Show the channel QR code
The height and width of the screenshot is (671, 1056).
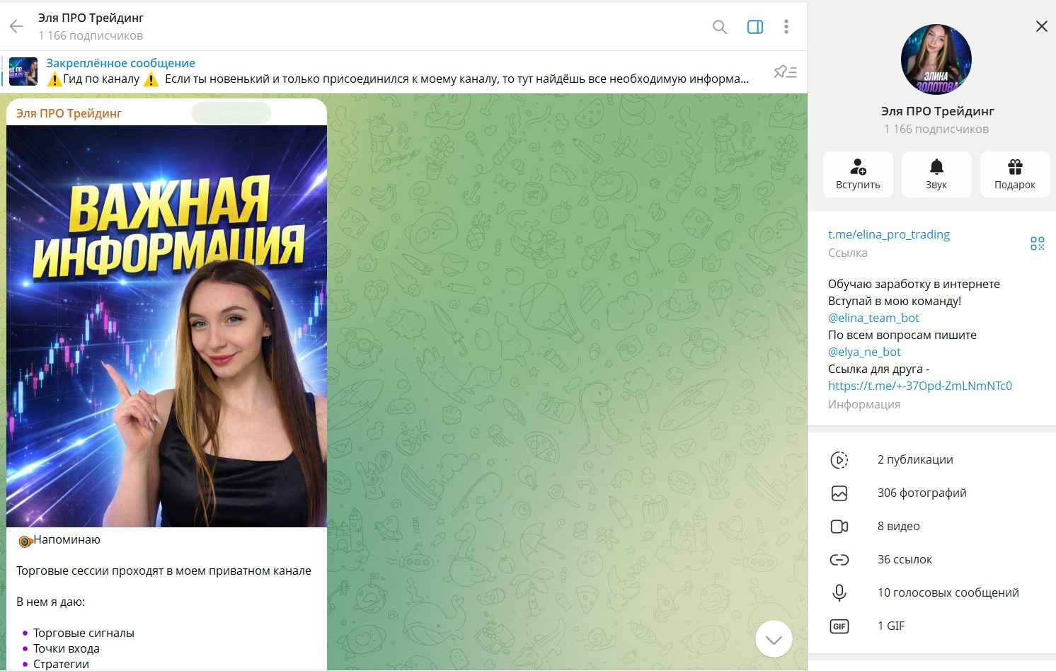coord(1038,243)
